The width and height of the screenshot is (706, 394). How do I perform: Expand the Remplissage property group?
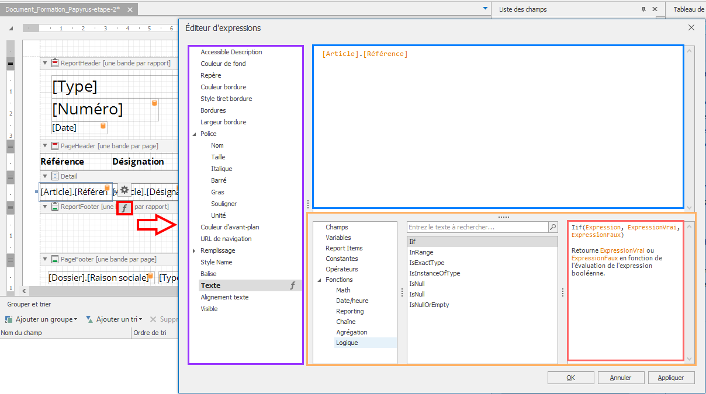click(x=195, y=250)
